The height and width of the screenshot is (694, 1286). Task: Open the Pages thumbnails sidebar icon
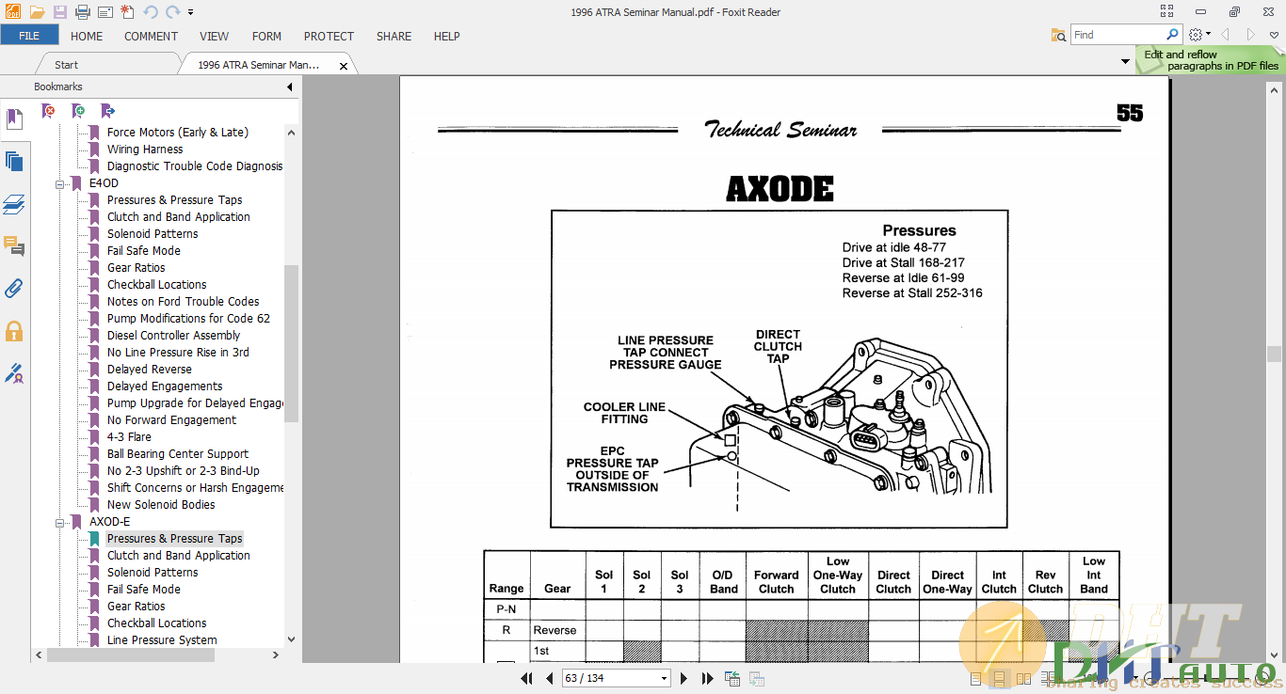pos(14,162)
